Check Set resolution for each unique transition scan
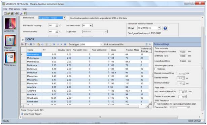This screenshot has height=125, width=207. (x=156, y=104)
